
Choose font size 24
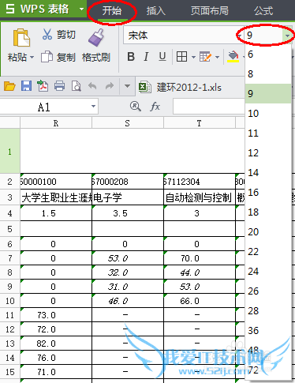click(268, 272)
